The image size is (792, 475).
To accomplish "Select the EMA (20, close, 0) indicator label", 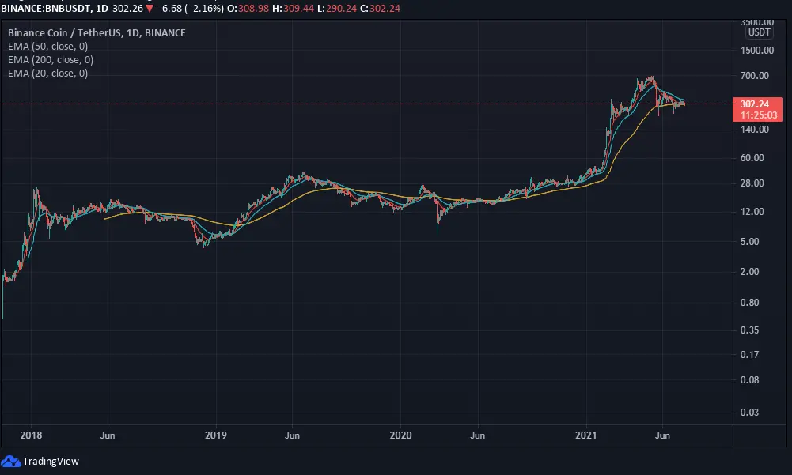I will [48, 74].
